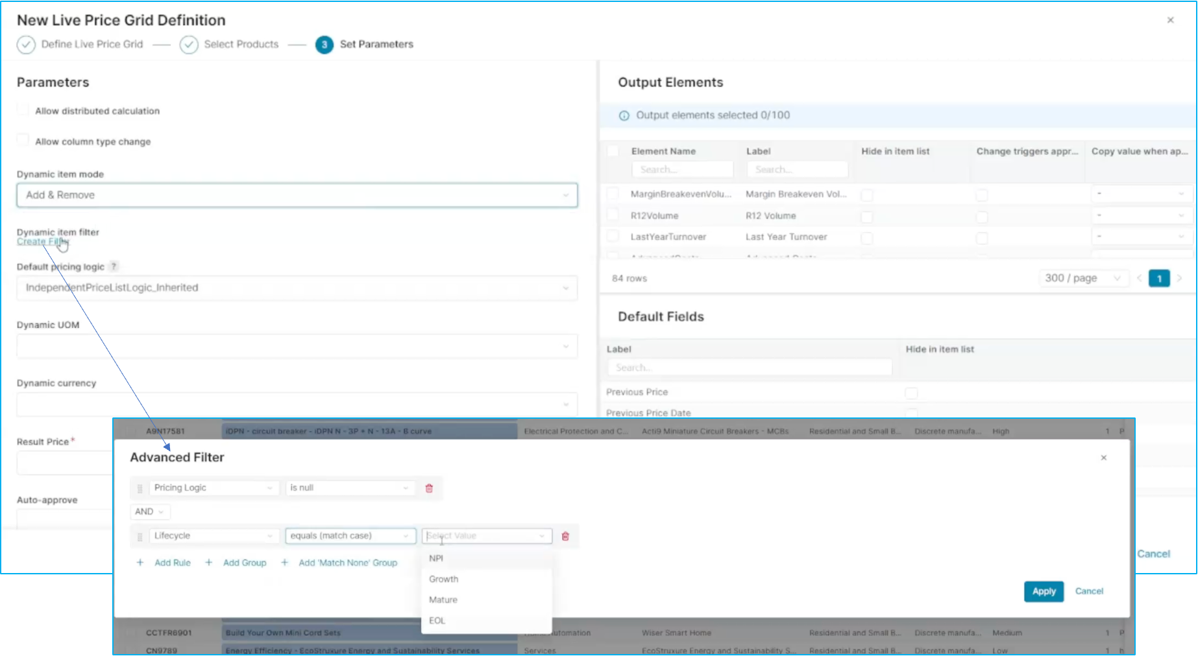Click Cancel in Advanced Filter dialog

(1089, 591)
